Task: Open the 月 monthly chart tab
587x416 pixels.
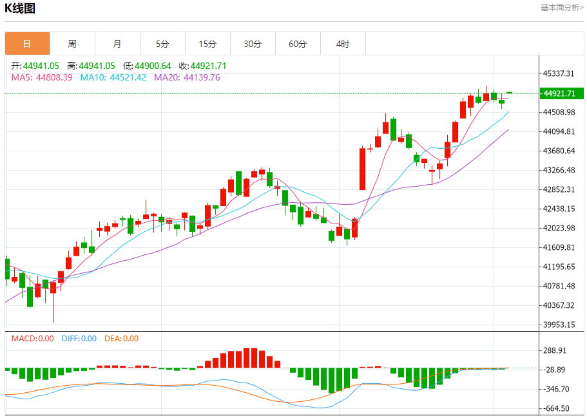Action: [x=117, y=44]
